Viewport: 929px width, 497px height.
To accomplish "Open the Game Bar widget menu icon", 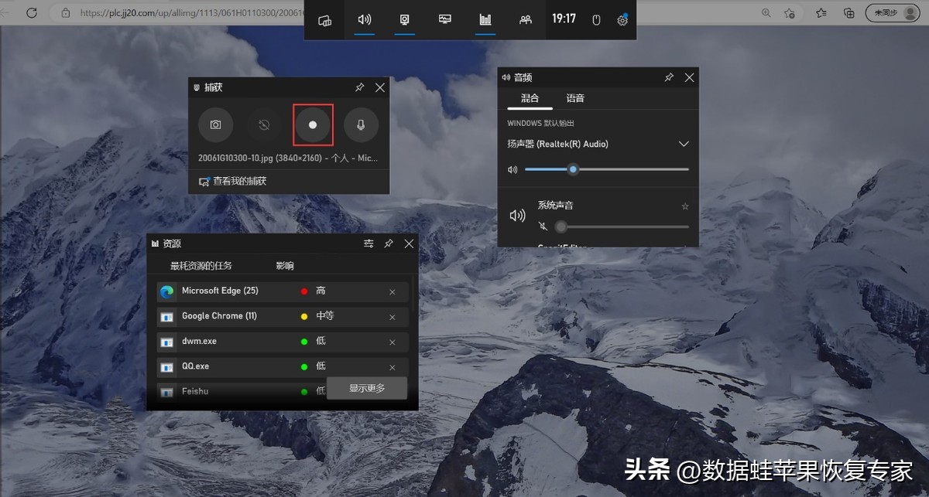I will pyautogui.click(x=324, y=20).
